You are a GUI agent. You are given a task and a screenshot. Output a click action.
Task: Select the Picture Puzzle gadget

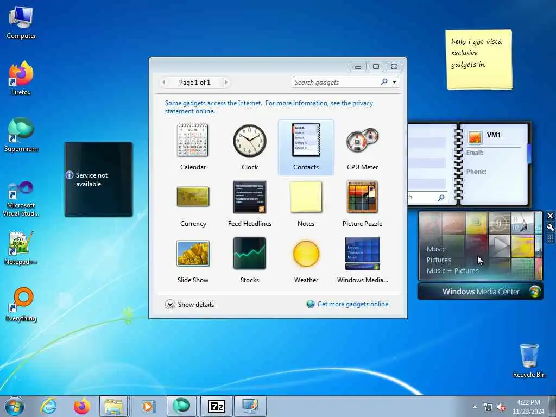362,204
